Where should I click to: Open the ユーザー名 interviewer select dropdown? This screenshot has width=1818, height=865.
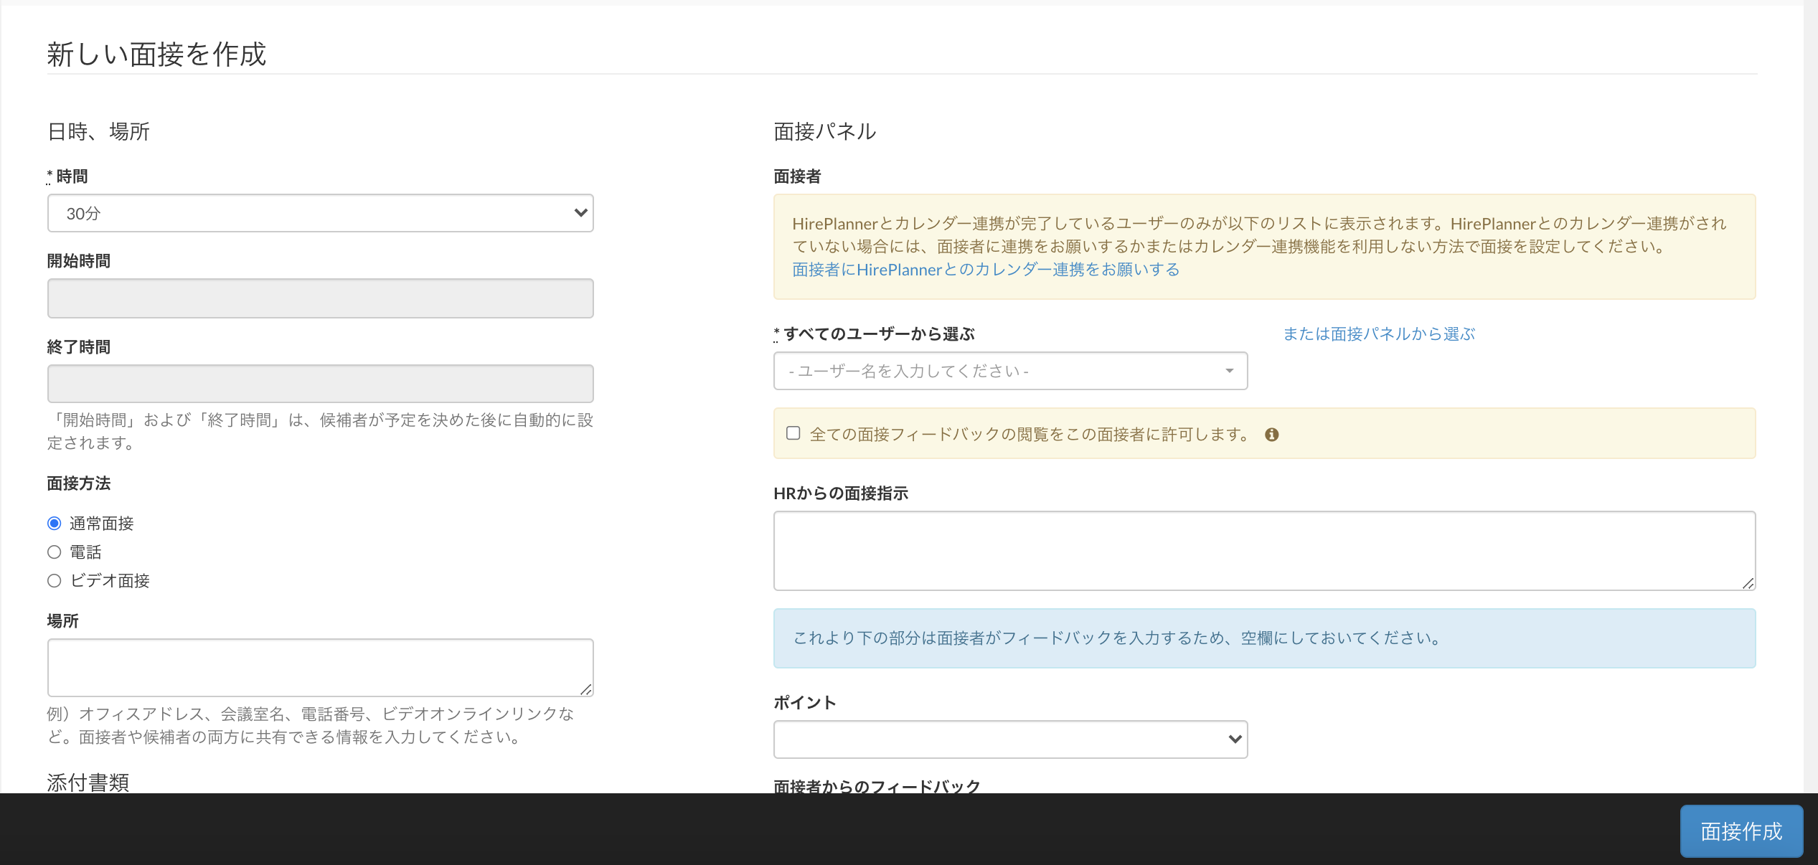[1009, 371]
